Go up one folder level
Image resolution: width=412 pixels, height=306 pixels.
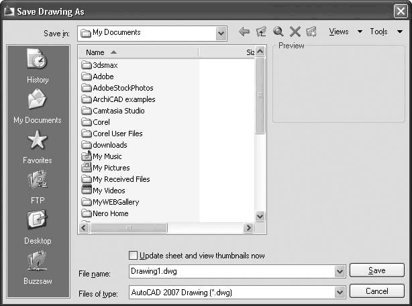click(261, 32)
